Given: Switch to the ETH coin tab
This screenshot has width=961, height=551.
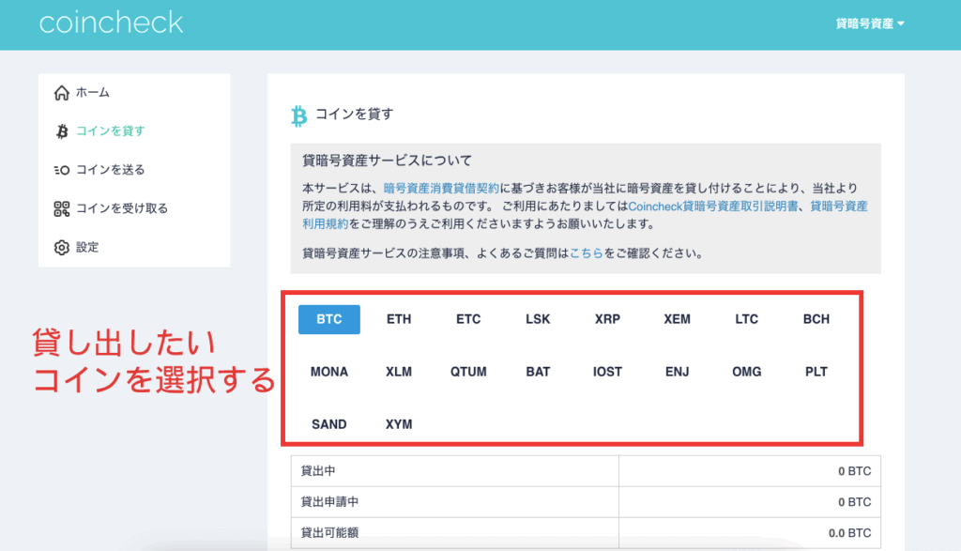Looking at the screenshot, I should pyautogui.click(x=399, y=319).
